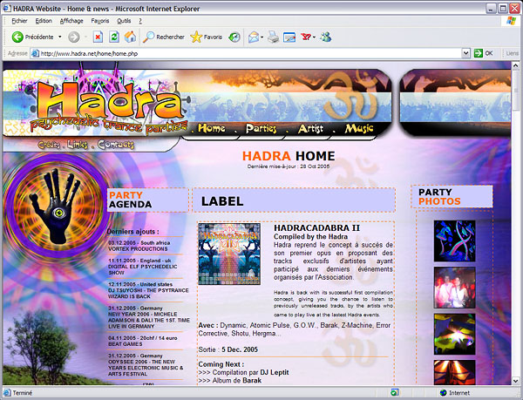The height and width of the screenshot is (400, 523).
Task: Click the HADRACADABRA II title
Action: click(x=317, y=228)
